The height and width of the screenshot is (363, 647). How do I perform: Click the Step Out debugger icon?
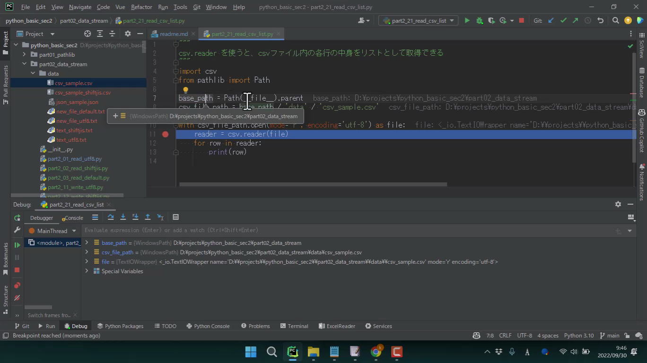148,217
